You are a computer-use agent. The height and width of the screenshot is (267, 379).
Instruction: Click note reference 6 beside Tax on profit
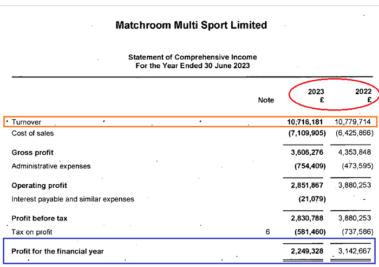point(267,232)
